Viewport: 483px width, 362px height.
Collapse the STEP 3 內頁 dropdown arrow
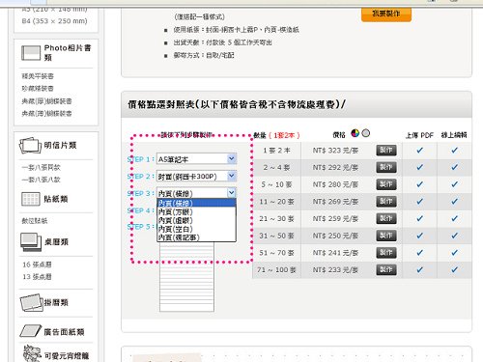232,193
